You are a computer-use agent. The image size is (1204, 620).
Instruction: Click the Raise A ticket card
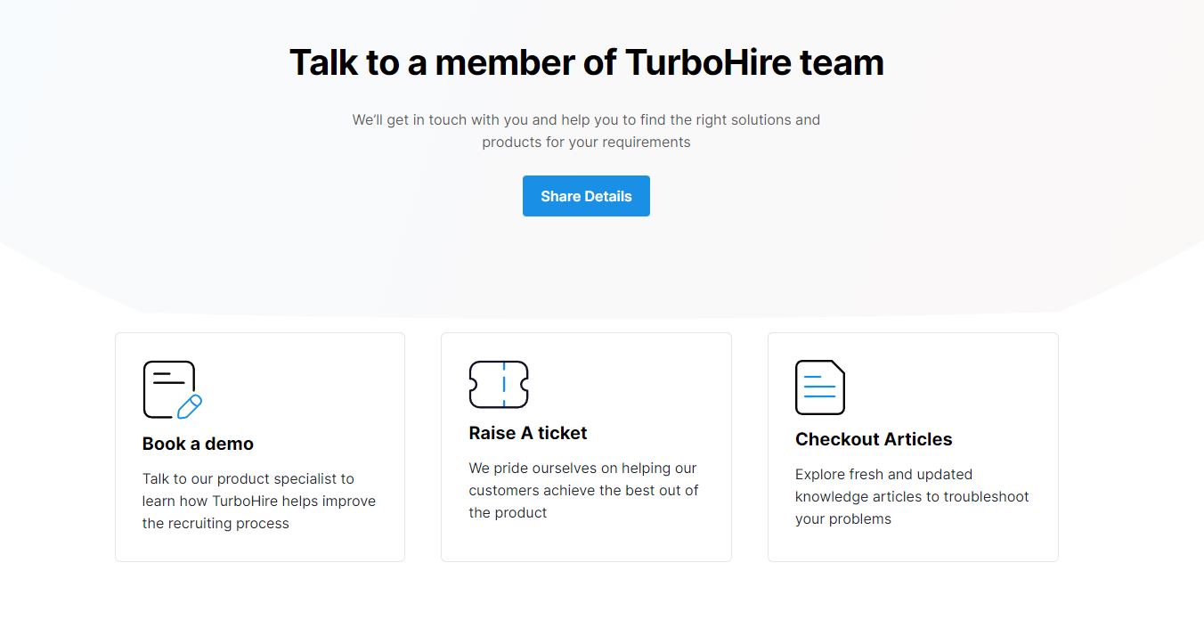586,445
